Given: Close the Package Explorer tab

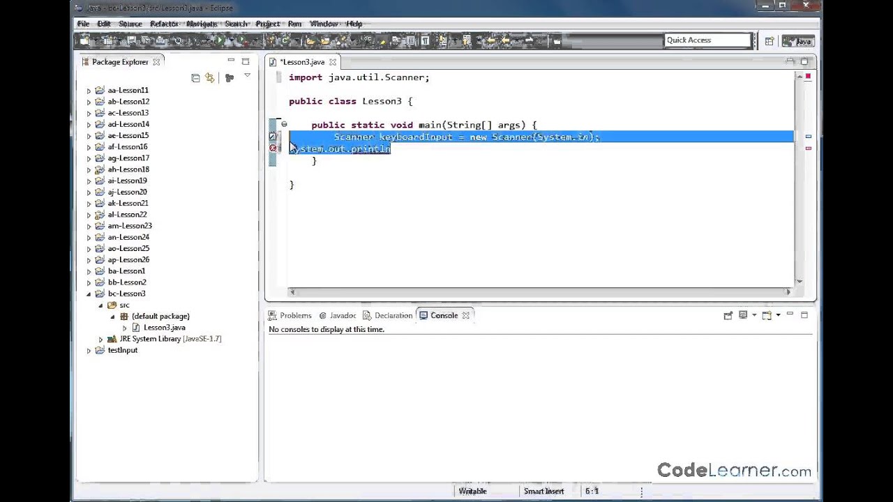Looking at the screenshot, I should coord(156,62).
